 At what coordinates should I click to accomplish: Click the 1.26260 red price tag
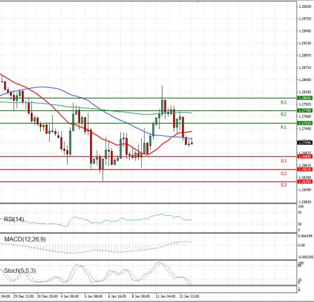(305, 182)
